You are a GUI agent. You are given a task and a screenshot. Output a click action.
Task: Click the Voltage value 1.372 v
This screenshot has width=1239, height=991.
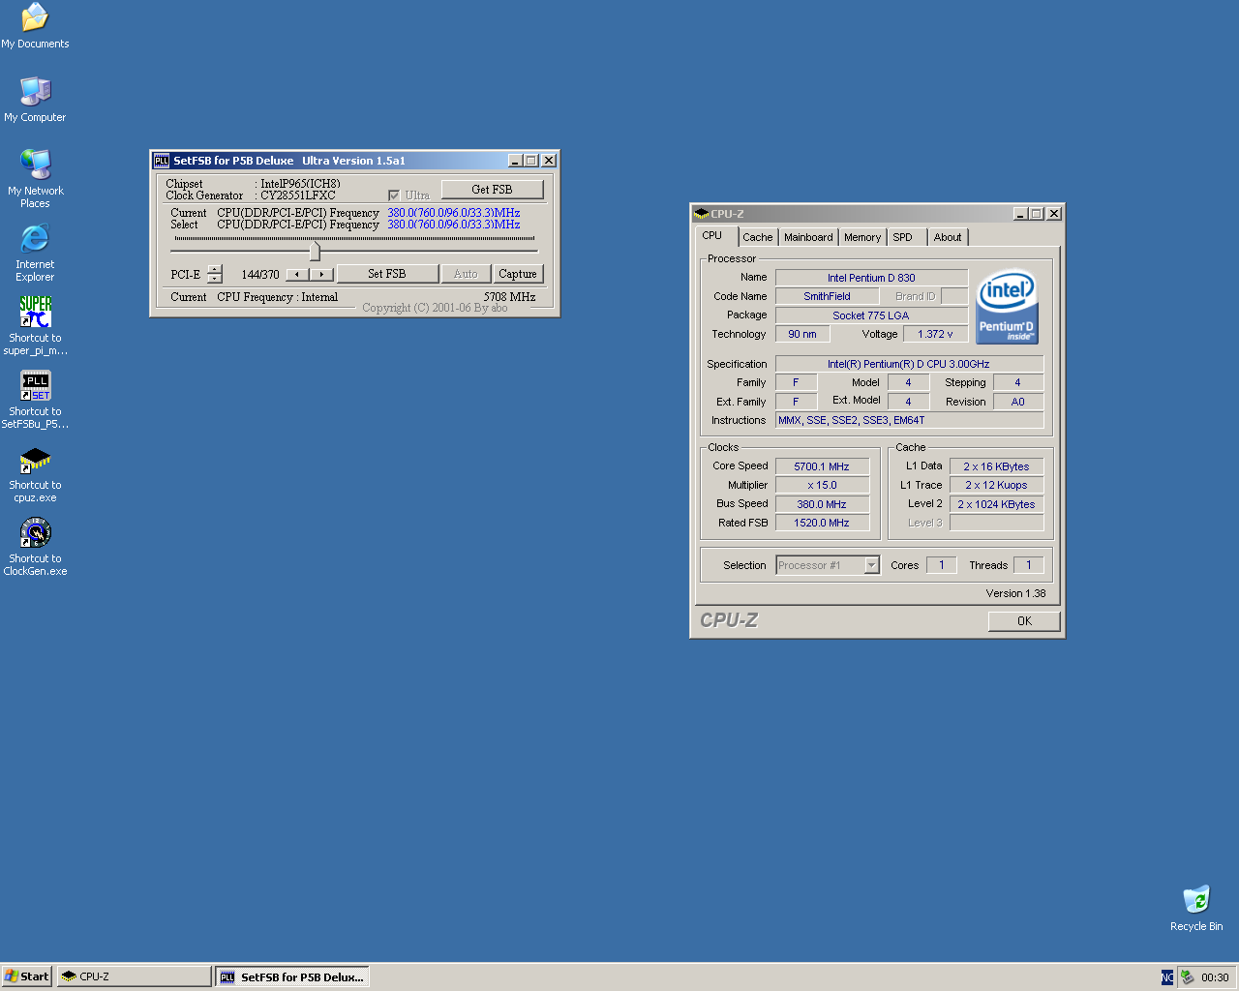tap(935, 334)
